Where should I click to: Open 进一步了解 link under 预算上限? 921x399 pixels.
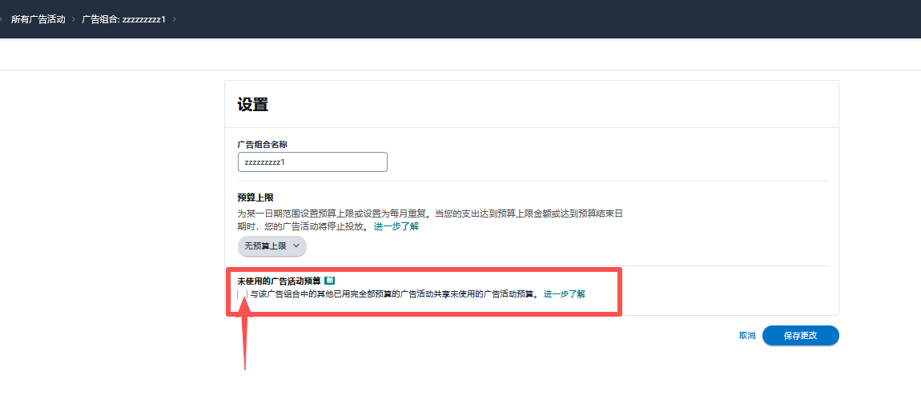pos(396,226)
